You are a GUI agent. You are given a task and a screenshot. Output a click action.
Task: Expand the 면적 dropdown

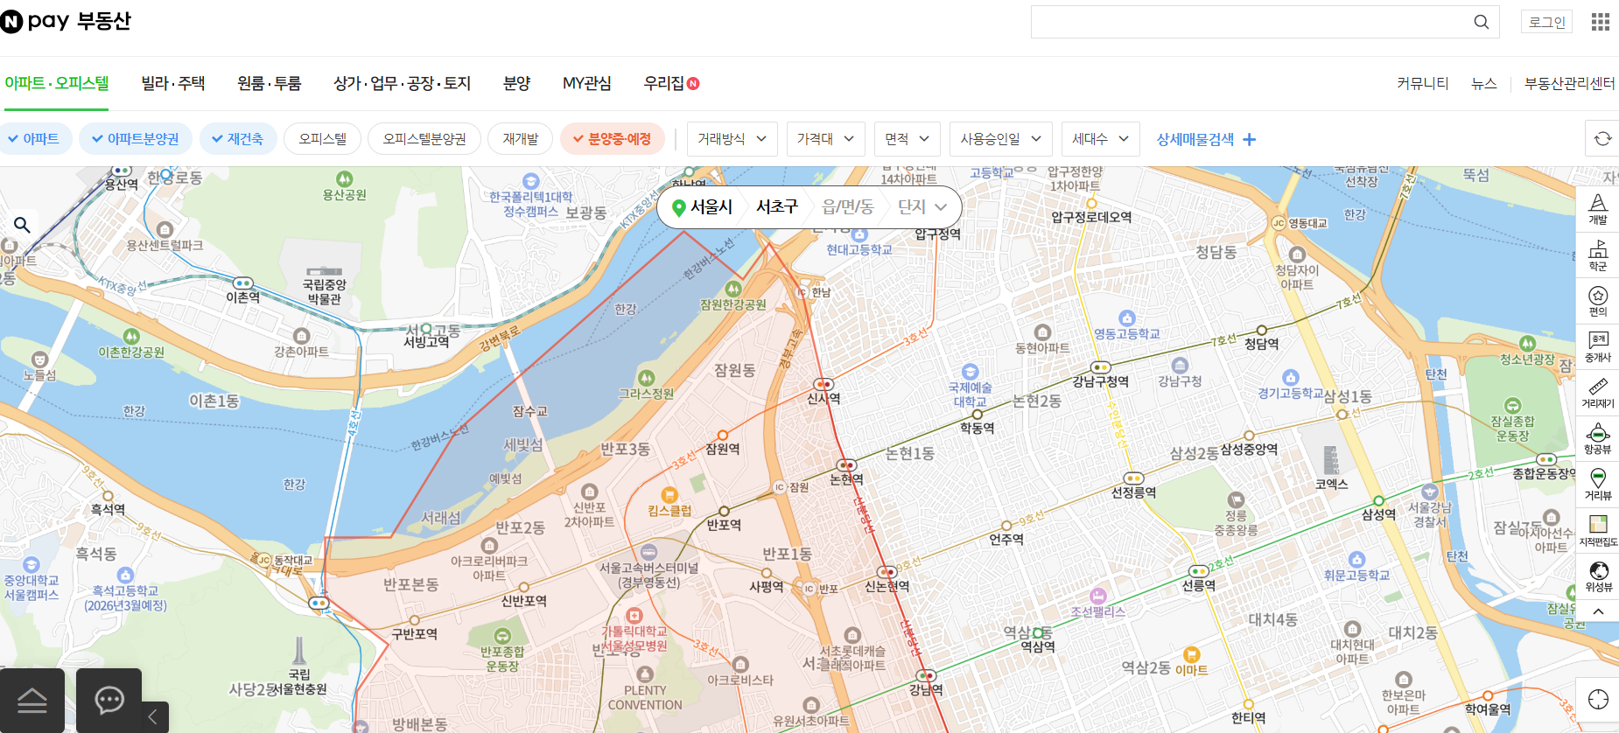pyautogui.click(x=907, y=139)
